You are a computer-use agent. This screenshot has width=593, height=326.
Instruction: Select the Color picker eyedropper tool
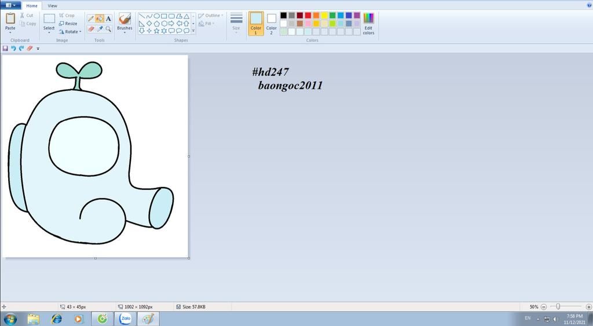pos(100,29)
